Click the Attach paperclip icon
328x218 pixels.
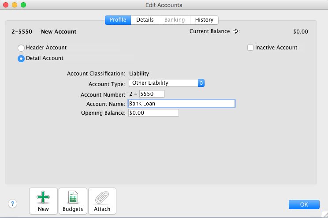(x=102, y=197)
